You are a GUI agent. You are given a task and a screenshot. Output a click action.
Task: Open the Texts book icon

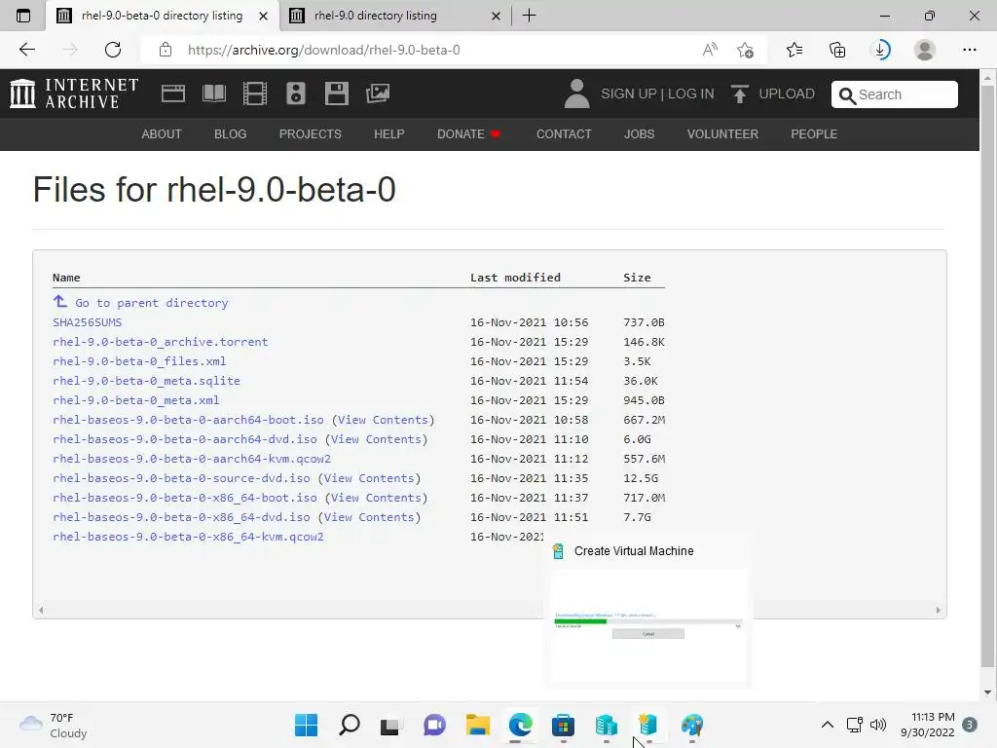pyautogui.click(x=213, y=93)
